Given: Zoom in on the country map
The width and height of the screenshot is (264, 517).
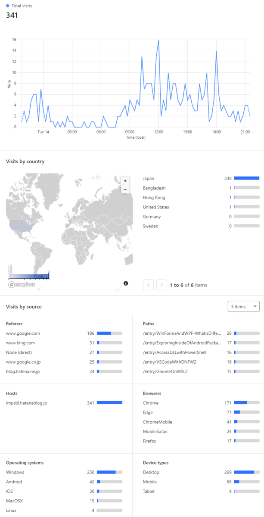Looking at the screenshot, I should coord(125,181).
